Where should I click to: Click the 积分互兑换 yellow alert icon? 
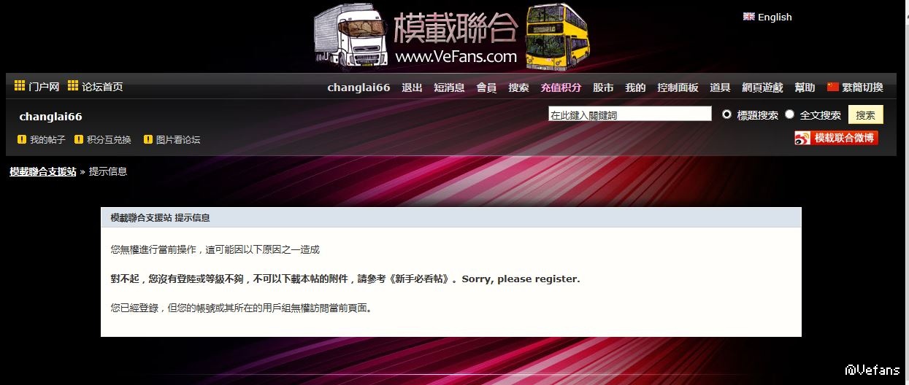click(x=79, y=139)
